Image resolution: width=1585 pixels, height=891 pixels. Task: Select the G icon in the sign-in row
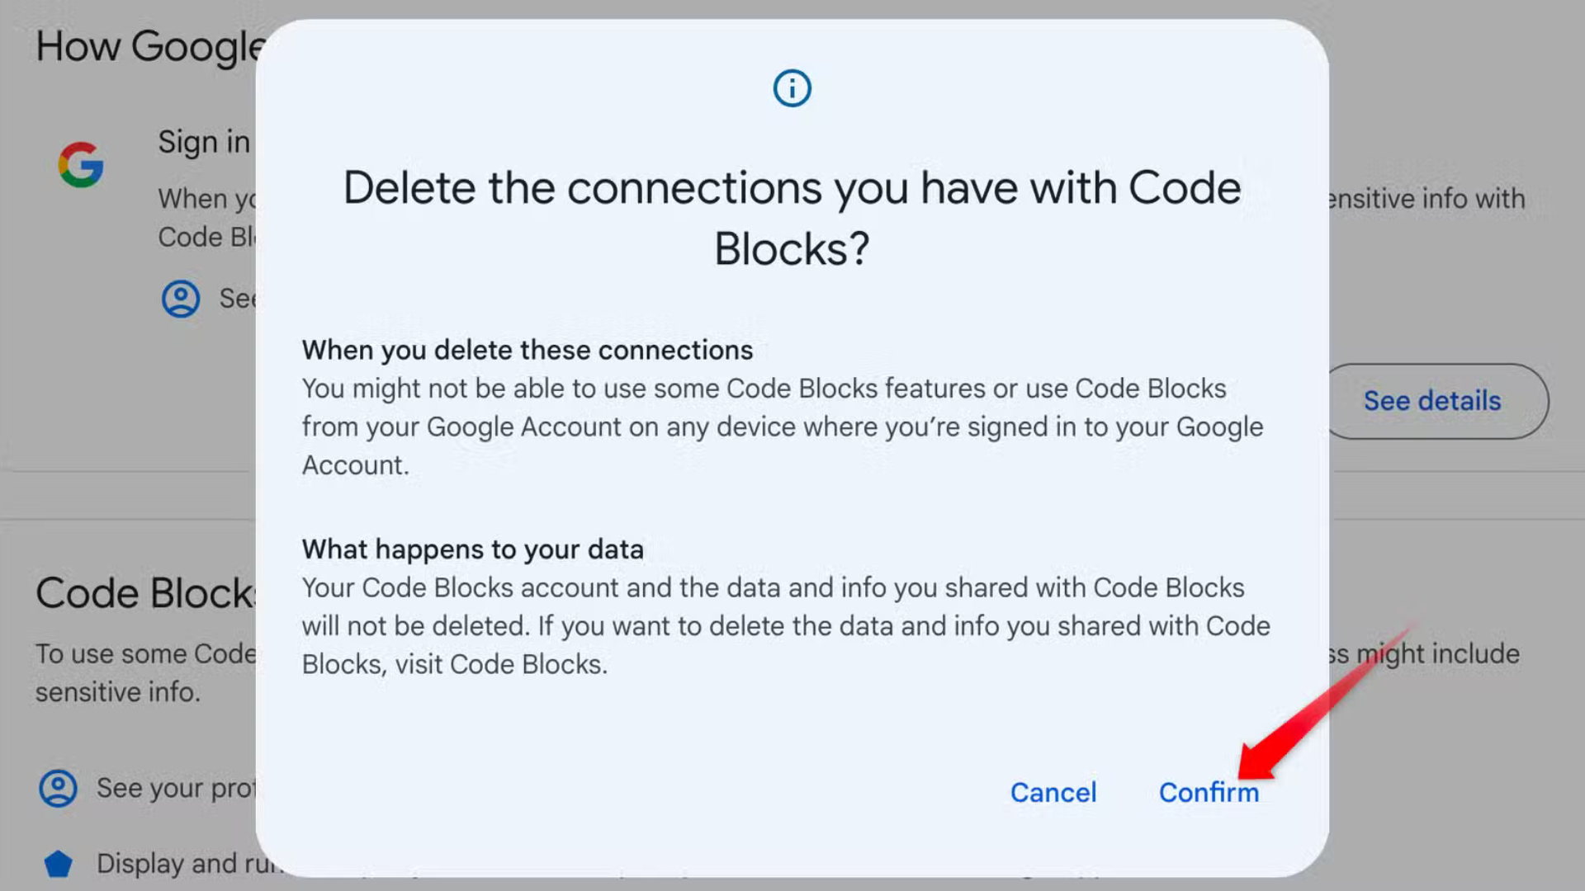tap(80, 164)
